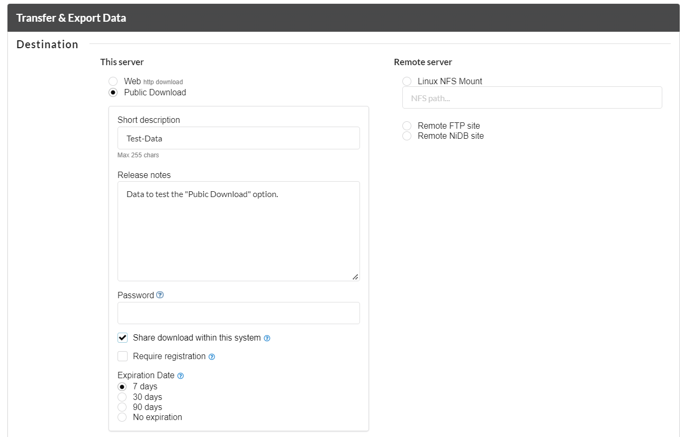
Task: Click the Expiration Date help icon
Action: click(181, 376)
